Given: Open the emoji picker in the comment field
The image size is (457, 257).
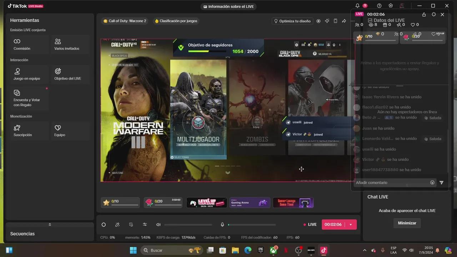Looking at the screenshot, I should tap(432, 182).
